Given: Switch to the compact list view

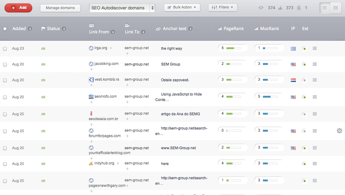Looking at the screenshot, I should [x=324, y=8].
